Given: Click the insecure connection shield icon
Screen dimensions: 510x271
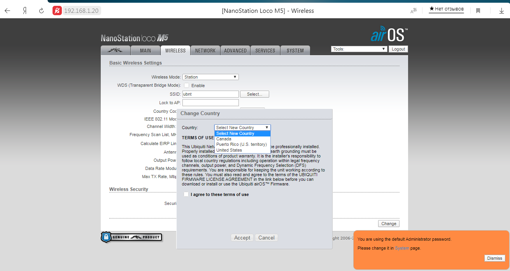Looking at the screenshot, I should (57, 11).
